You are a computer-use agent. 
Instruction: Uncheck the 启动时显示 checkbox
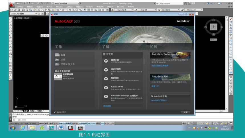point(55,112)
